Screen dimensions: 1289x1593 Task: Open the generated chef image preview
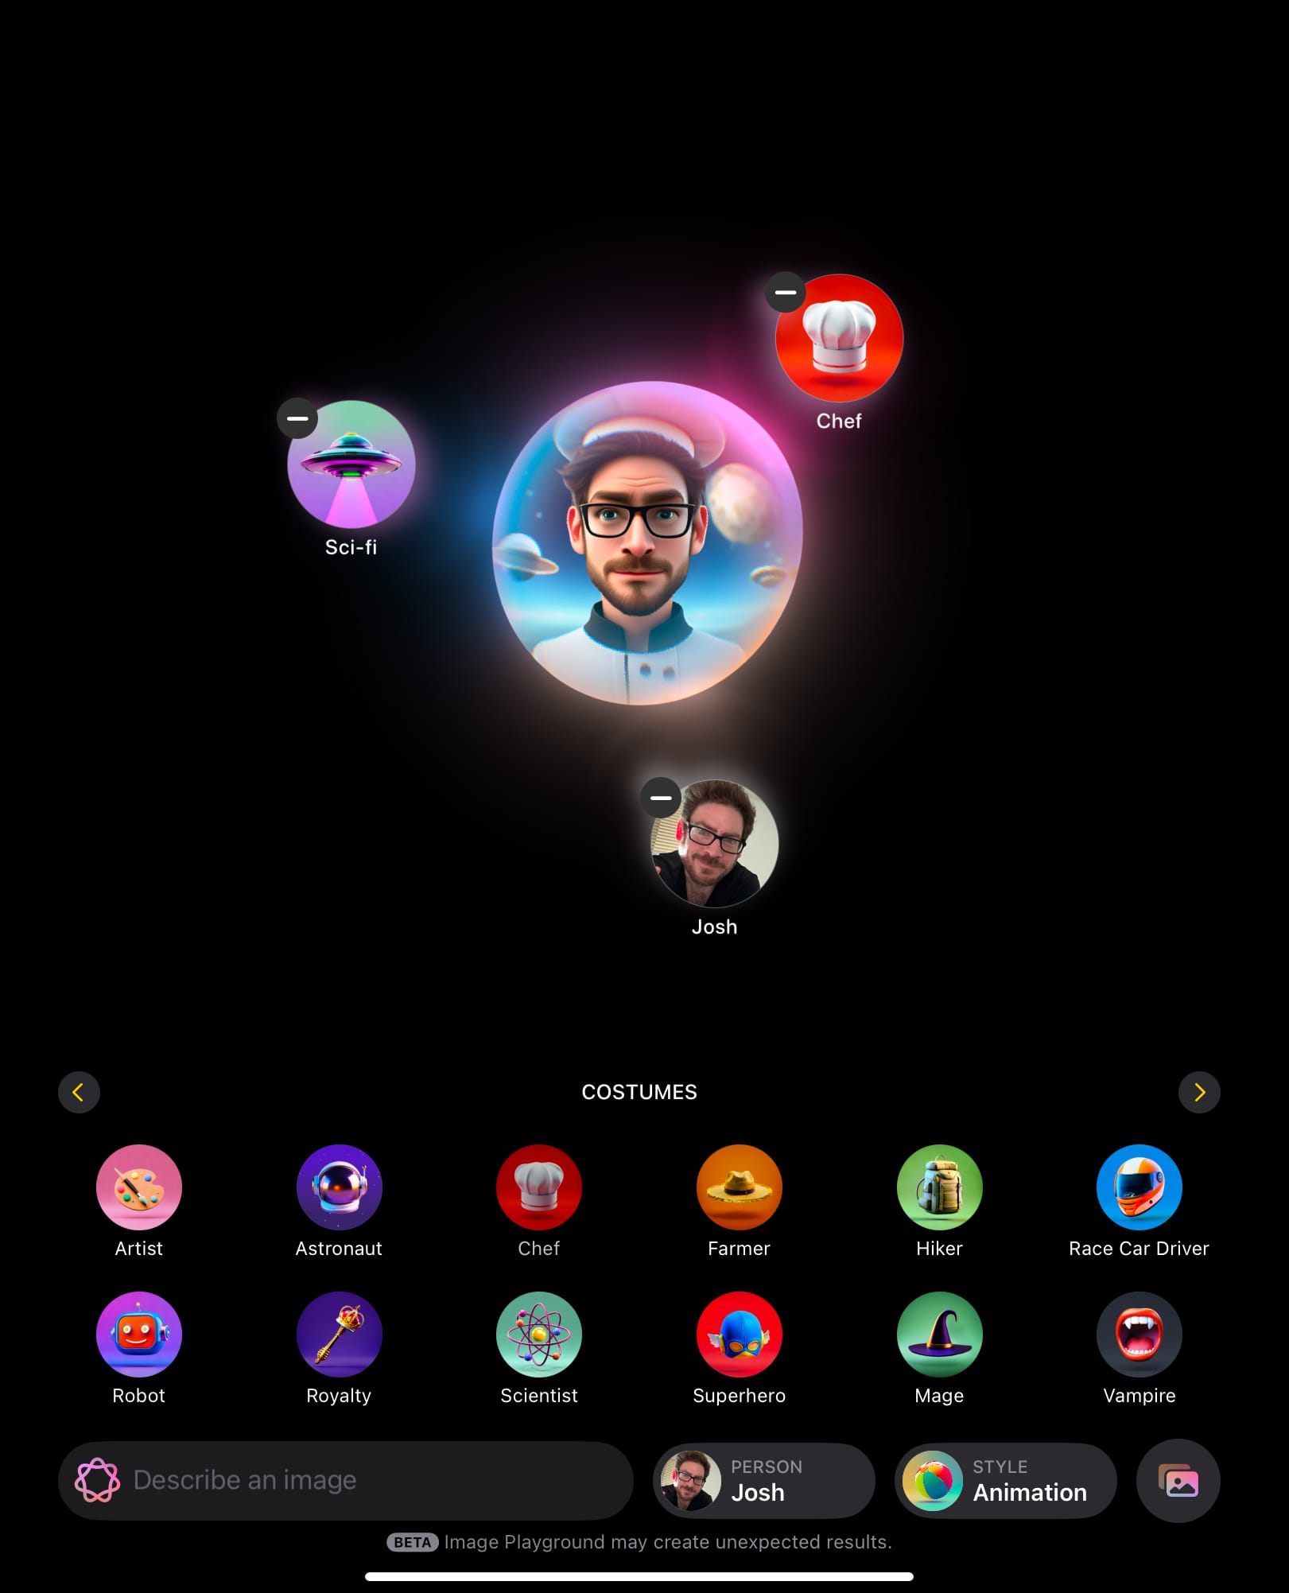point(647,543)
